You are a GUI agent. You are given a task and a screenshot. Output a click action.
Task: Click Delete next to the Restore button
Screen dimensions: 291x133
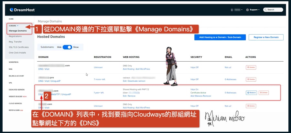[264, 93]
